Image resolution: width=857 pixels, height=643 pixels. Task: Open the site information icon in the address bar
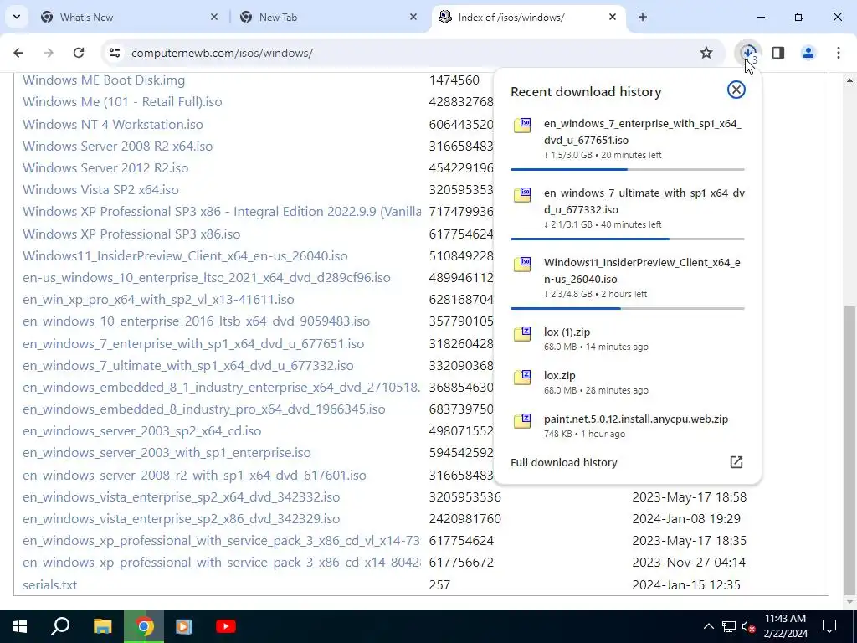coord(115,53)
